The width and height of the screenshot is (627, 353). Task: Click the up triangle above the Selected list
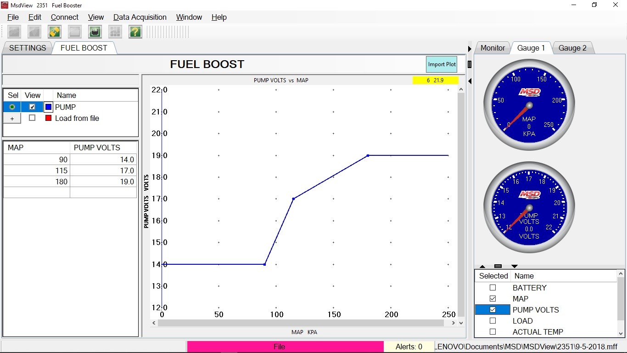click(x=482, y=267)
